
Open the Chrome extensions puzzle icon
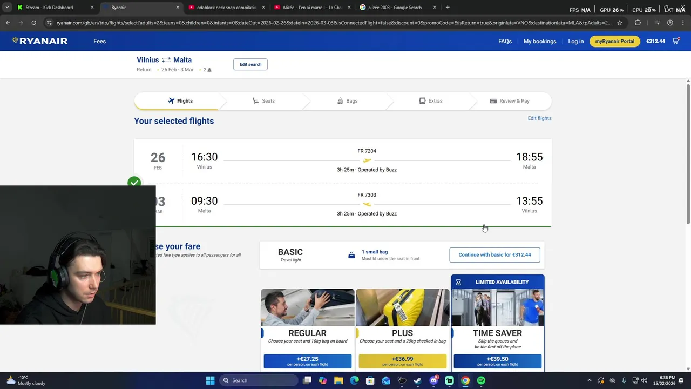pyautogui.click(x=638, y=23)
